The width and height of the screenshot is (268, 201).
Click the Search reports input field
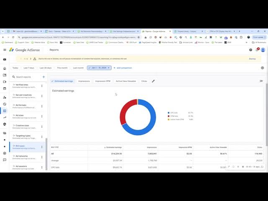(x=27, y=77)
